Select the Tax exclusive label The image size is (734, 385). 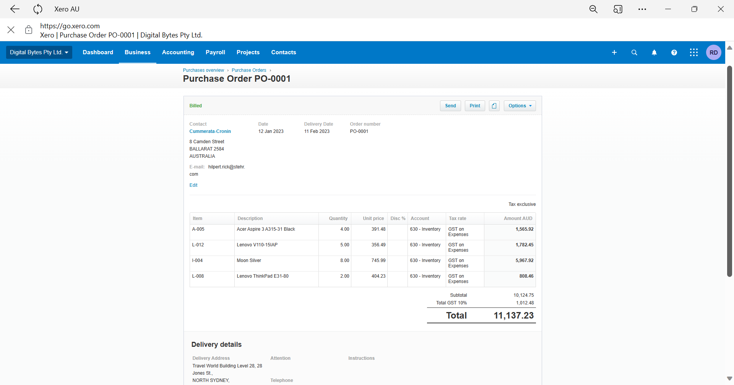point(522,204)
